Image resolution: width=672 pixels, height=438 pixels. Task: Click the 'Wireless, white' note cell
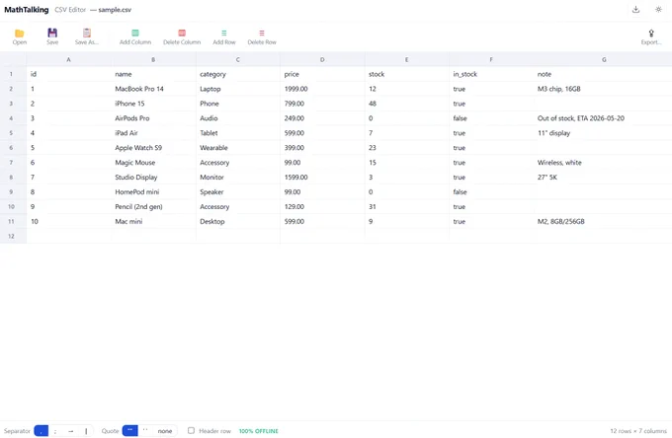(604, 163)
